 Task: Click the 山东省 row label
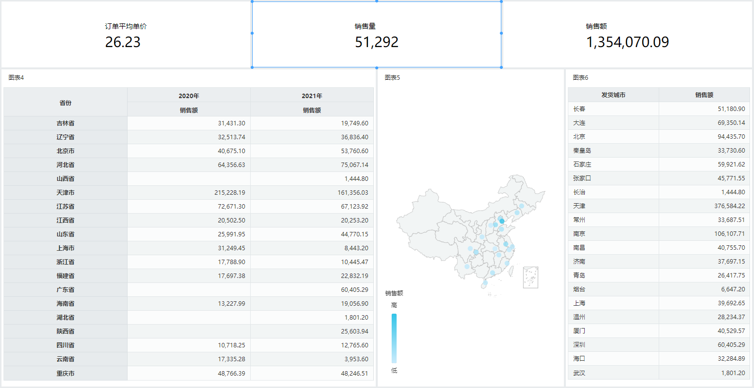(66, 234)
